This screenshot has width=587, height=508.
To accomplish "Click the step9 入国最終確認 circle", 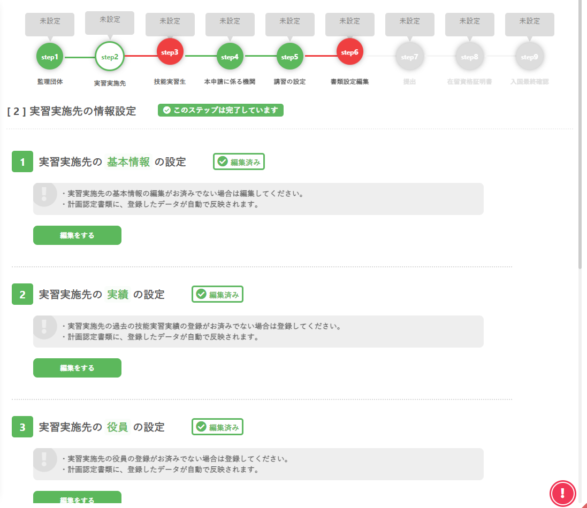I will coord(529,57).
